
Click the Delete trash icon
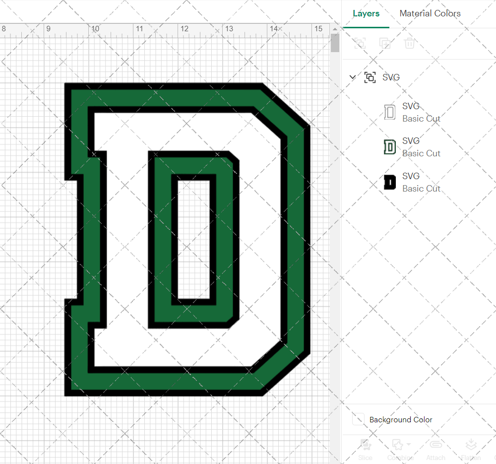(x=409, y=43)
